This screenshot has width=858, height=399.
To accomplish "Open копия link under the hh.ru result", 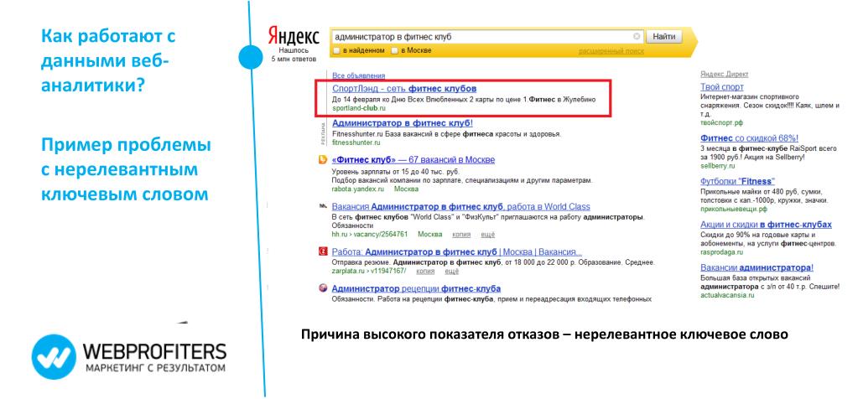I will [462, 235].
